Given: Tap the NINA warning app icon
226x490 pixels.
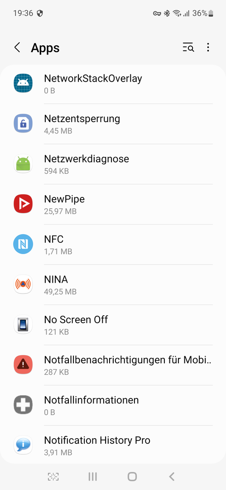Looking at the screenshot, I should (23, 284).
